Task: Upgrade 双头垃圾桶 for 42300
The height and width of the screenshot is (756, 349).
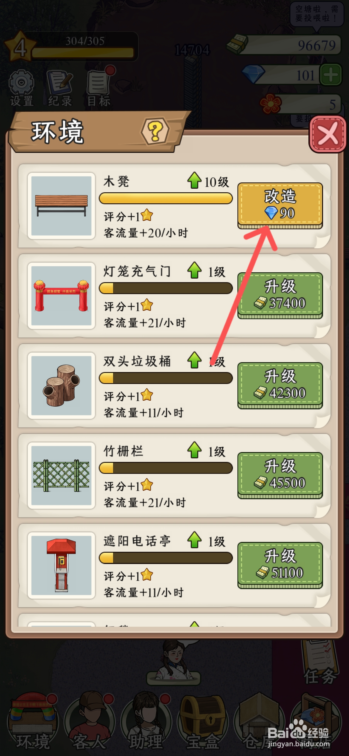Action: click(x=280, y=385)
